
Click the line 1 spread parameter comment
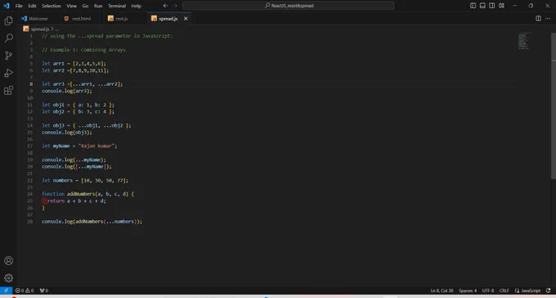[107, 36]
